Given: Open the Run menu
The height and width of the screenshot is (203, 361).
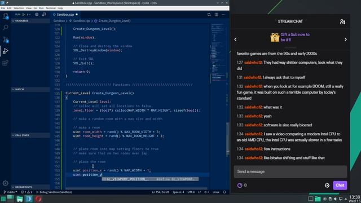Looking at the screenshot, I should pyautogui.click(x=41, y=8).
